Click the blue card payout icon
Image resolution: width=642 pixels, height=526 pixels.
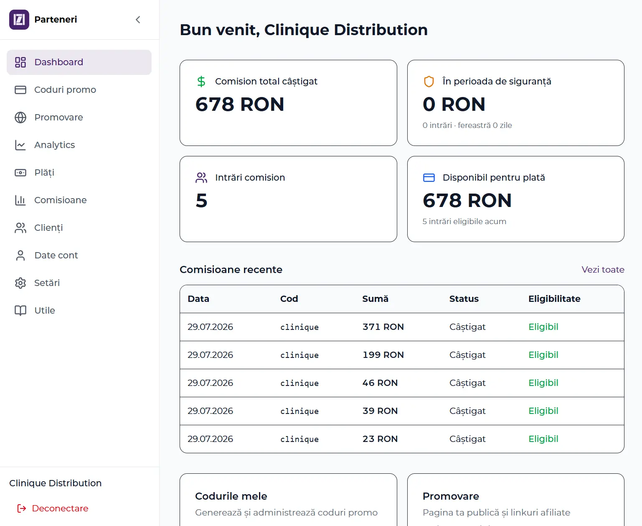point(429,178)
